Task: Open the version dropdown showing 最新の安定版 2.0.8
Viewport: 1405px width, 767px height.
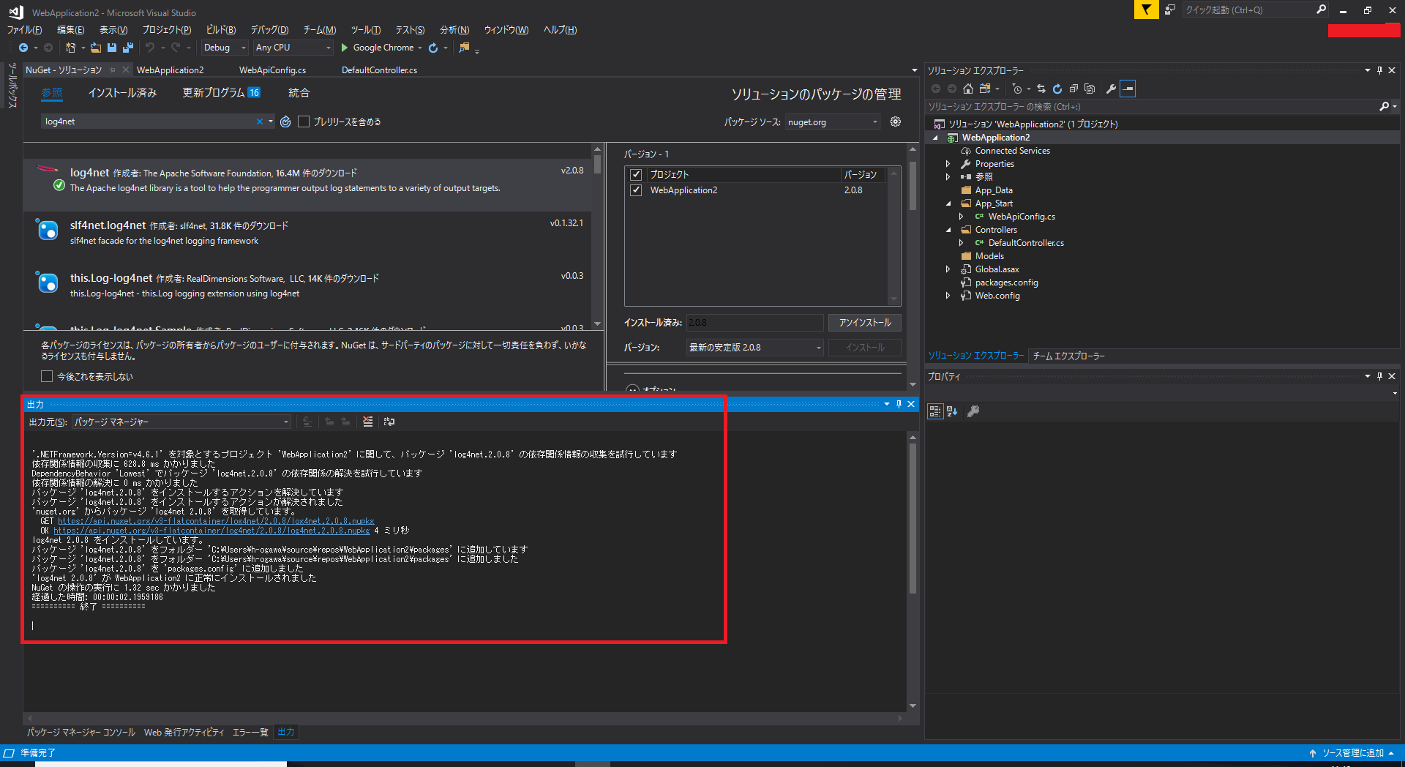Action: pos(755,348)
